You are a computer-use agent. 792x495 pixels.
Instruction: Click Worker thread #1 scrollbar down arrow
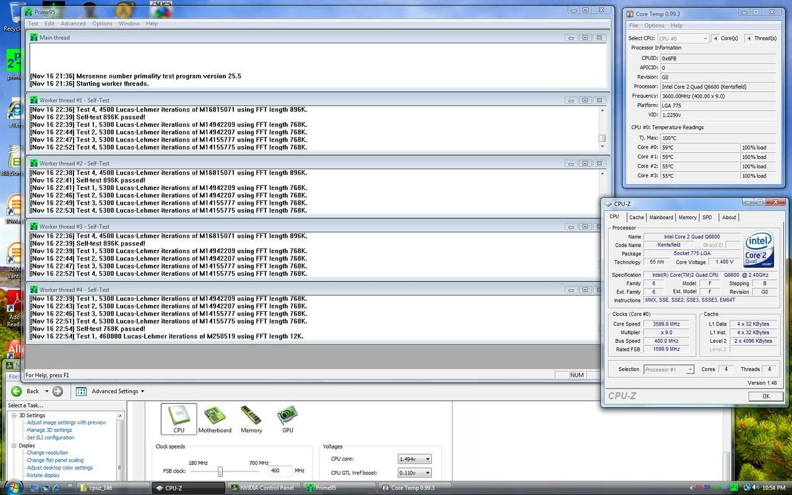(602, 147)
